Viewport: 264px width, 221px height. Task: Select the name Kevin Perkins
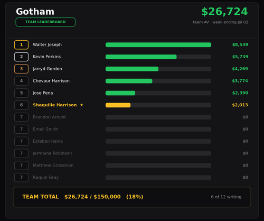[46, 57]
